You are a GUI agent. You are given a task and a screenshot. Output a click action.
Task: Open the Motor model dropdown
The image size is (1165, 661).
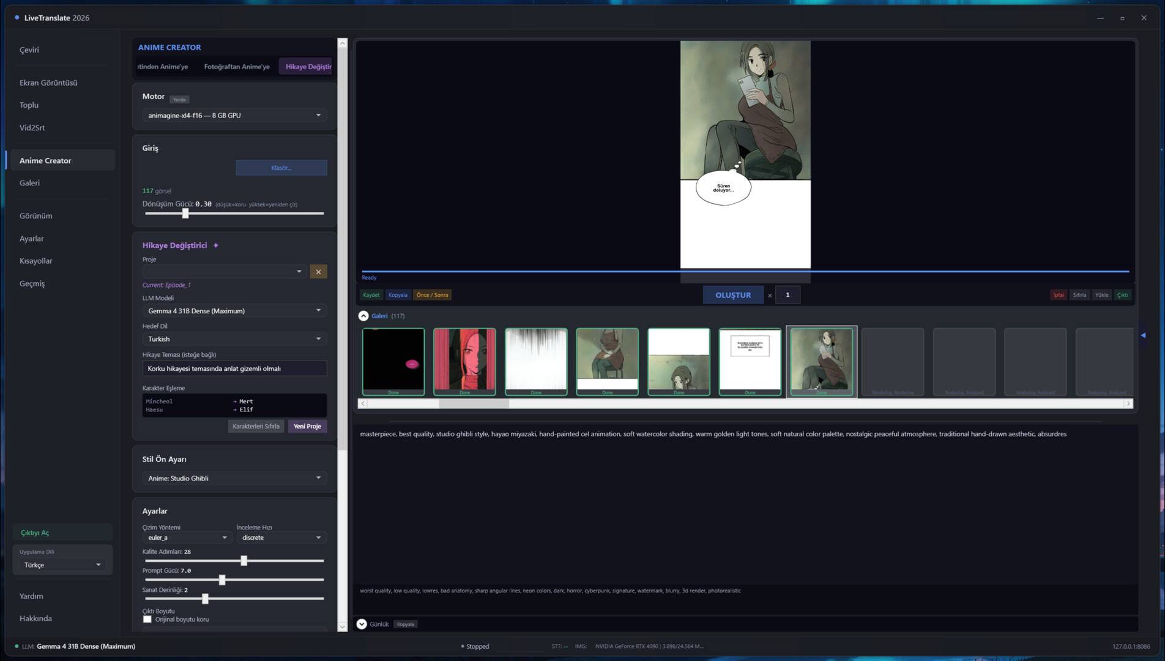coord(234,115)
